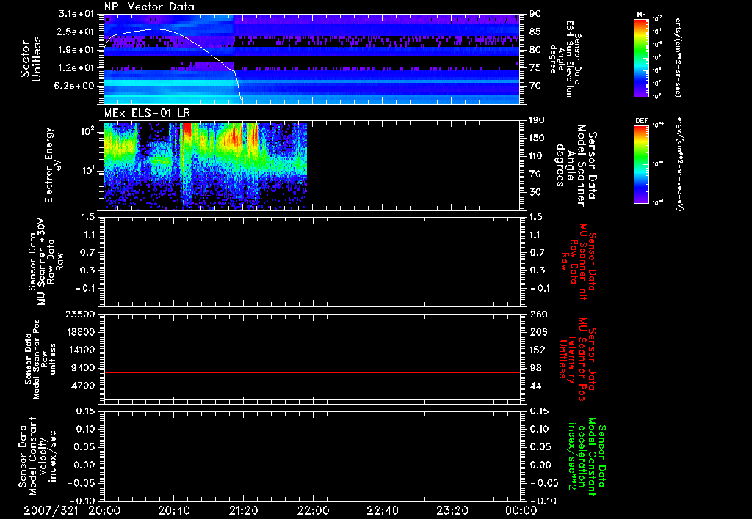The width and height of the screenshot is (752, 519).
Task: Click the 23:20 time tick label
Action: tap(452, 510)
